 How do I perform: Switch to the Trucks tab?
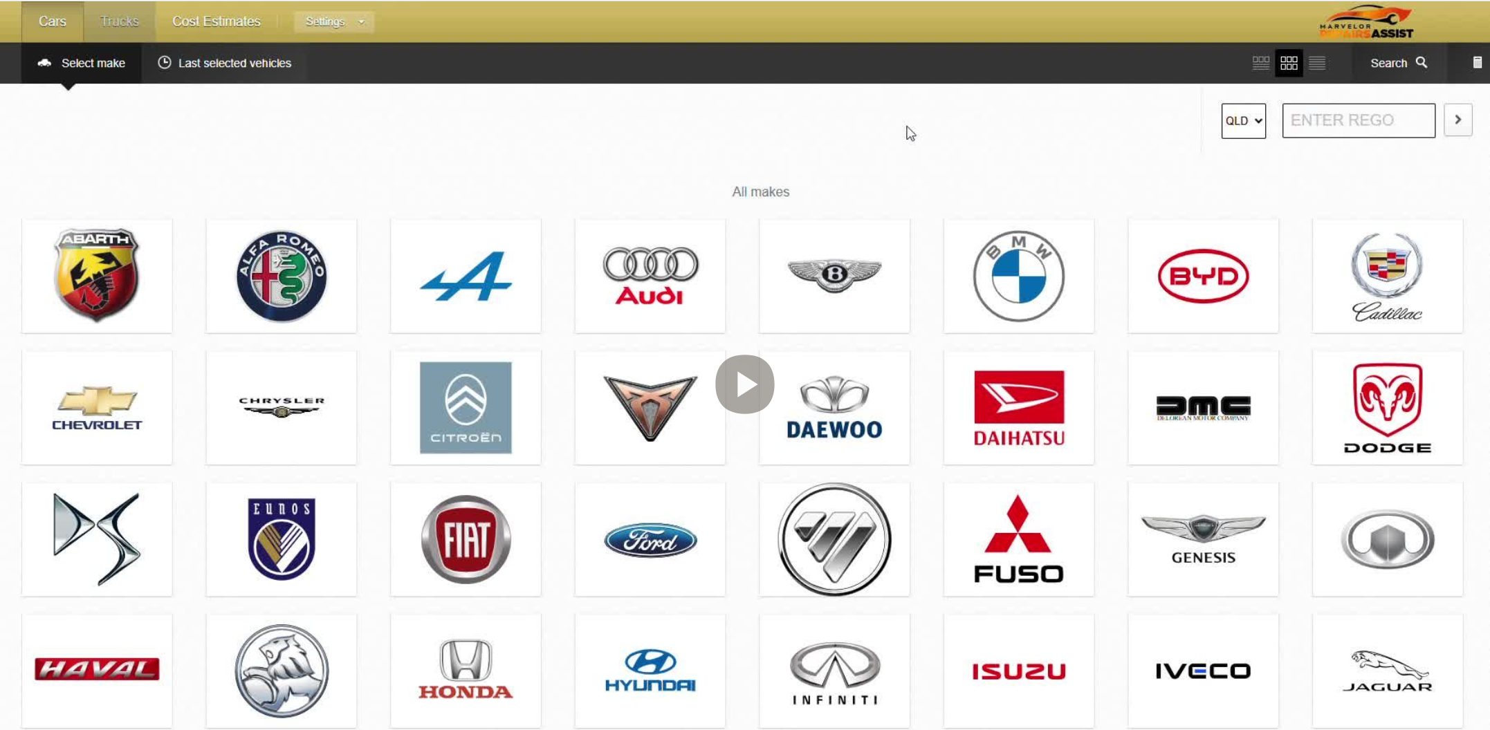click(x=120, y=21)
